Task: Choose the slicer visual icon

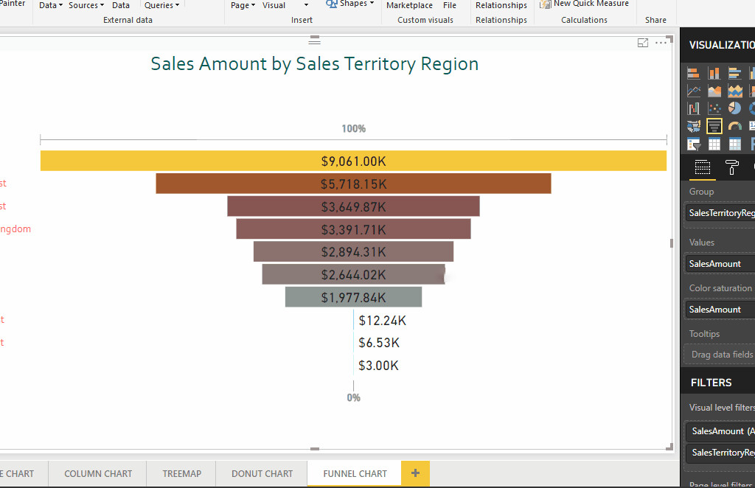Action: click(693, 144)
